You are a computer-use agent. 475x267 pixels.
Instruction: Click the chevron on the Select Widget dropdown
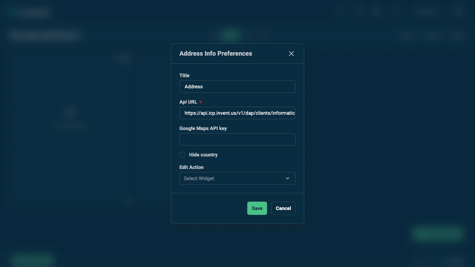pos(288,178)
